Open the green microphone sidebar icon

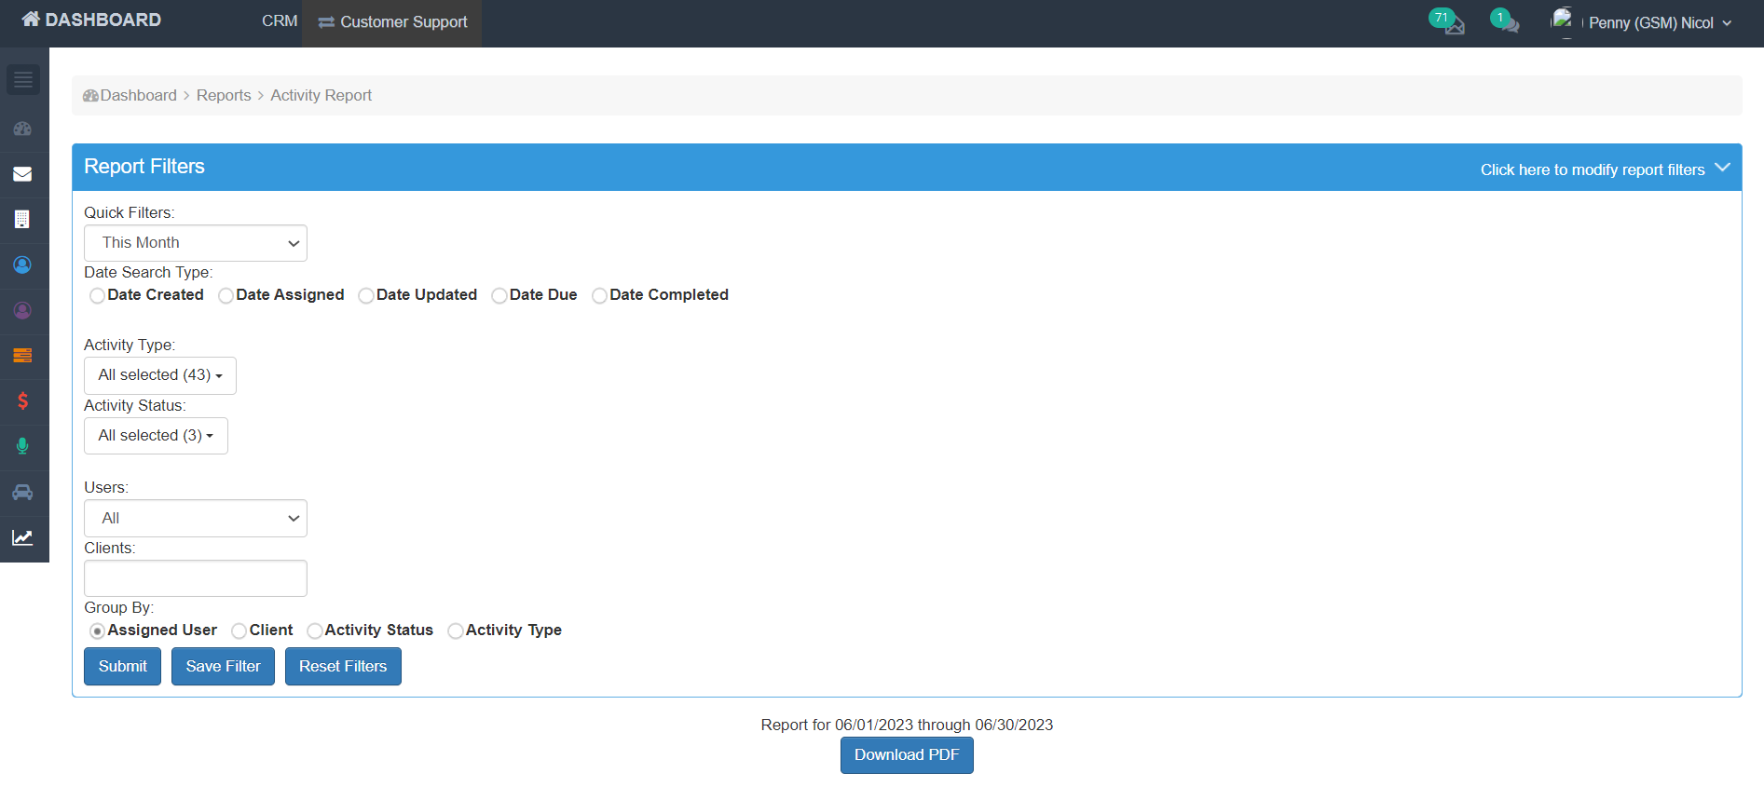[23, 446]
